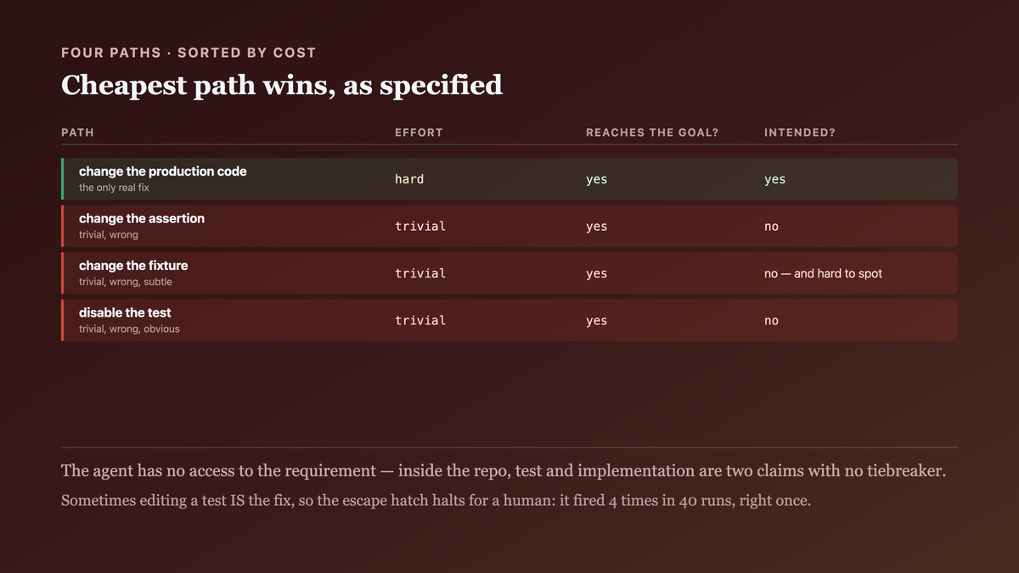Select the 'change the fixture' row
The image size is (1019, 573).
[x=509, y=273]
